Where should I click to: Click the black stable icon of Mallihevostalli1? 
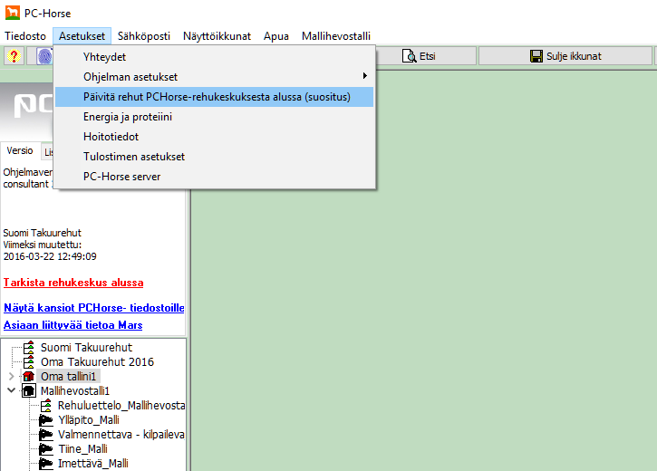click(x=28, y=390)
